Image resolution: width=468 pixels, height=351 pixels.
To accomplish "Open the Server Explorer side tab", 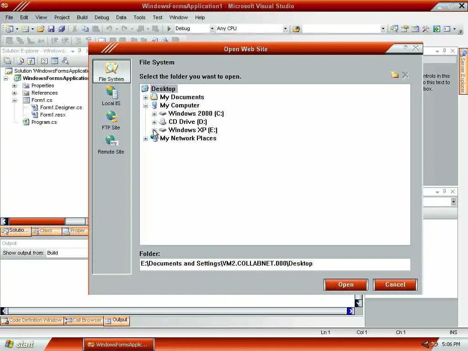I will (x=463, y=71).
